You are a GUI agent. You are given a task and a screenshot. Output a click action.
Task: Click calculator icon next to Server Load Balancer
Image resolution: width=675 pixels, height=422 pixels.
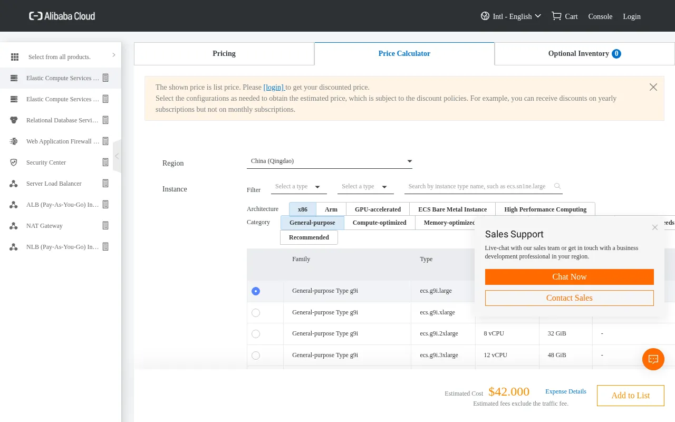pos(105,183)
